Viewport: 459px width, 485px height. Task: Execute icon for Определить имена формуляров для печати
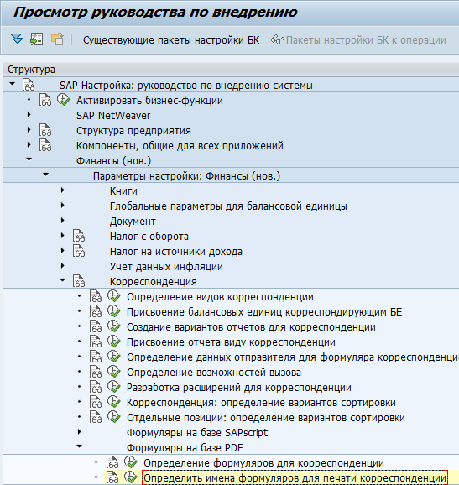[x=130, y=477]
